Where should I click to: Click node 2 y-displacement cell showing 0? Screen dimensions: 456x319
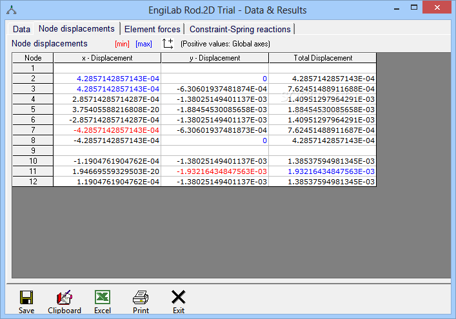(215, 79)
